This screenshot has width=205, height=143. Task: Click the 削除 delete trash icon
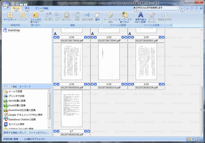77,17
